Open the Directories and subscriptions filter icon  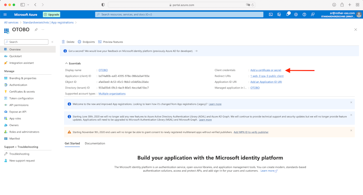click(x=279, y=15)
